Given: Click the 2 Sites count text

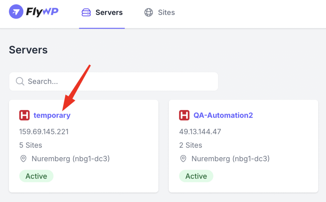Looking at the screenshot, I should click(x=191, y=145).
